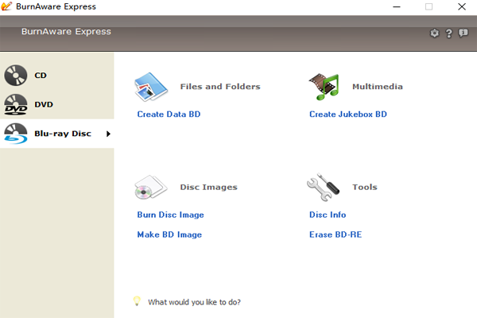Screen dimensions: 477x318
Task: Open Make BD Image
Action: [169, 235]
